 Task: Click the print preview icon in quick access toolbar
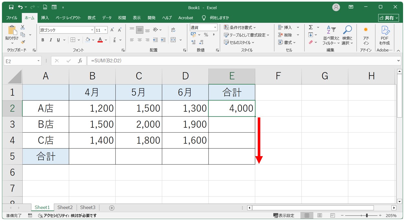coord(45,7)
